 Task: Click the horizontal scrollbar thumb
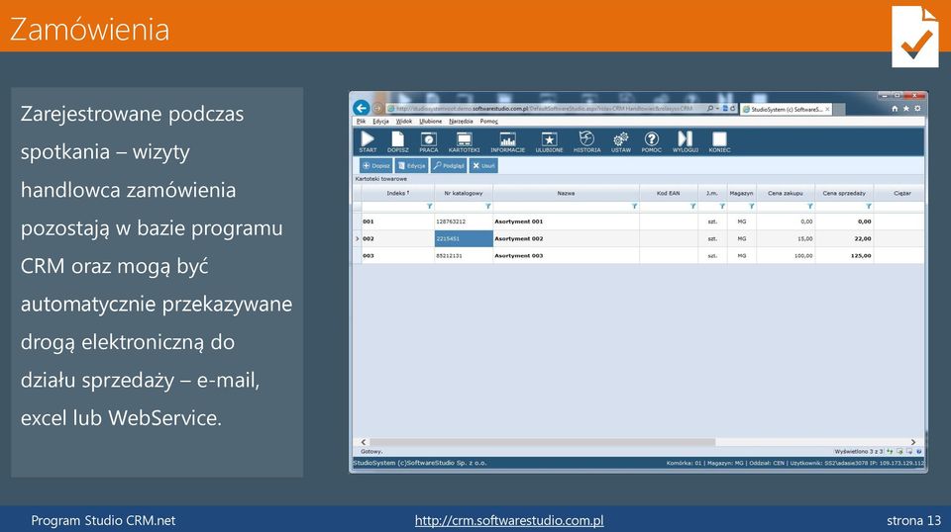[542, 442]
